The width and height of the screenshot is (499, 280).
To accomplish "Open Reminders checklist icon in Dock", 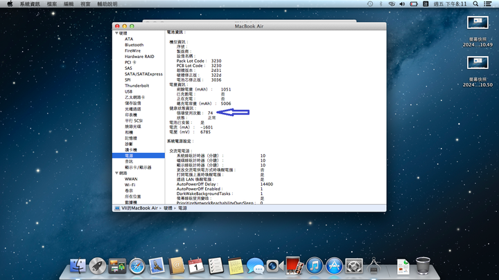I will click(x=216, y=266).
